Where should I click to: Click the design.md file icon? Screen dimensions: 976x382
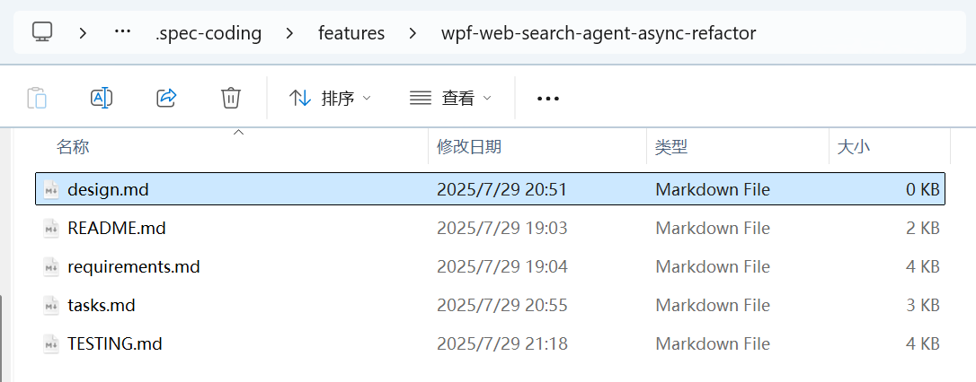pos(51,189)
